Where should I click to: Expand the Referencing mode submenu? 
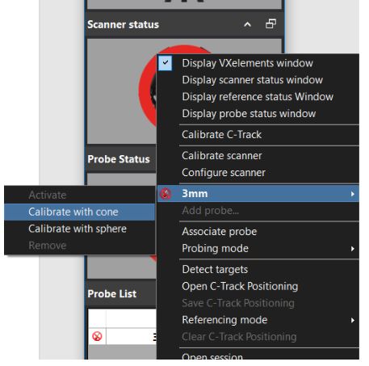[353, 320]
